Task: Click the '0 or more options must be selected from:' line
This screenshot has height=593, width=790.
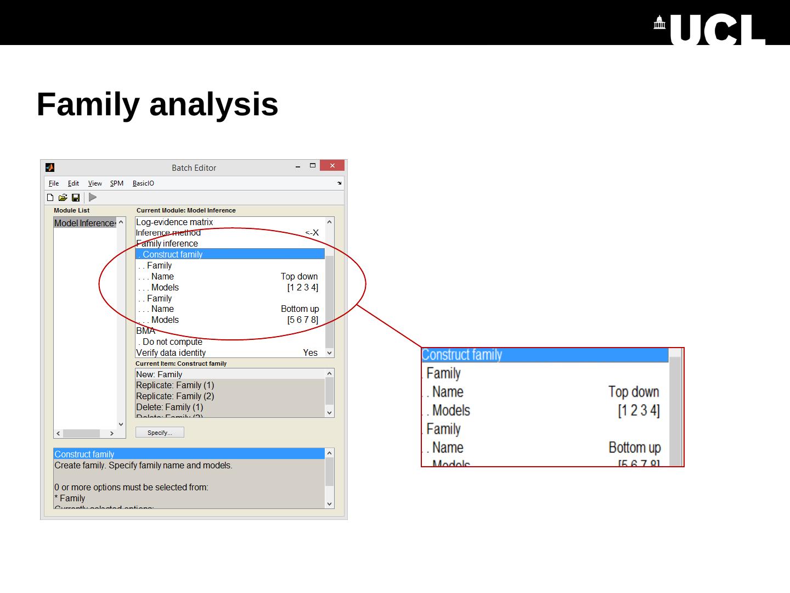Action: tap(131, 488)
